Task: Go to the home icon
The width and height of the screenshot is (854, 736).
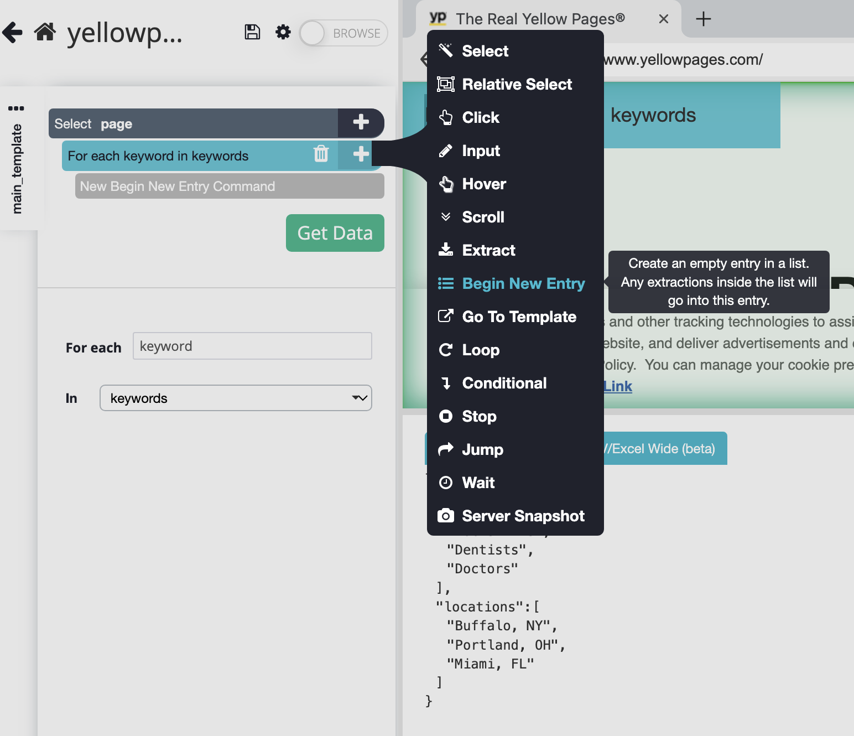Action: 45,32
